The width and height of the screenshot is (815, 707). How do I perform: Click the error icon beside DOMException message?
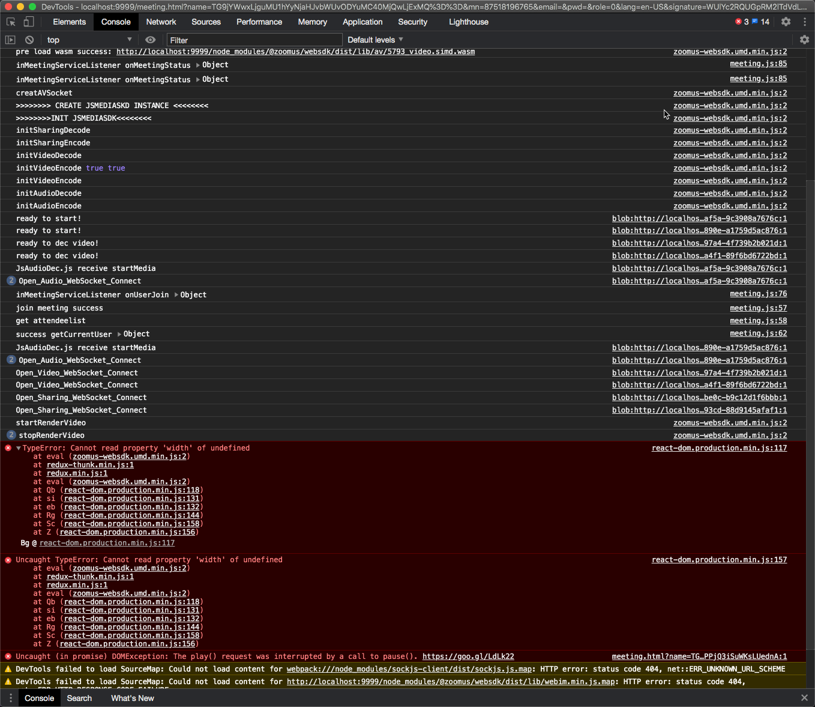pos(8,657)
